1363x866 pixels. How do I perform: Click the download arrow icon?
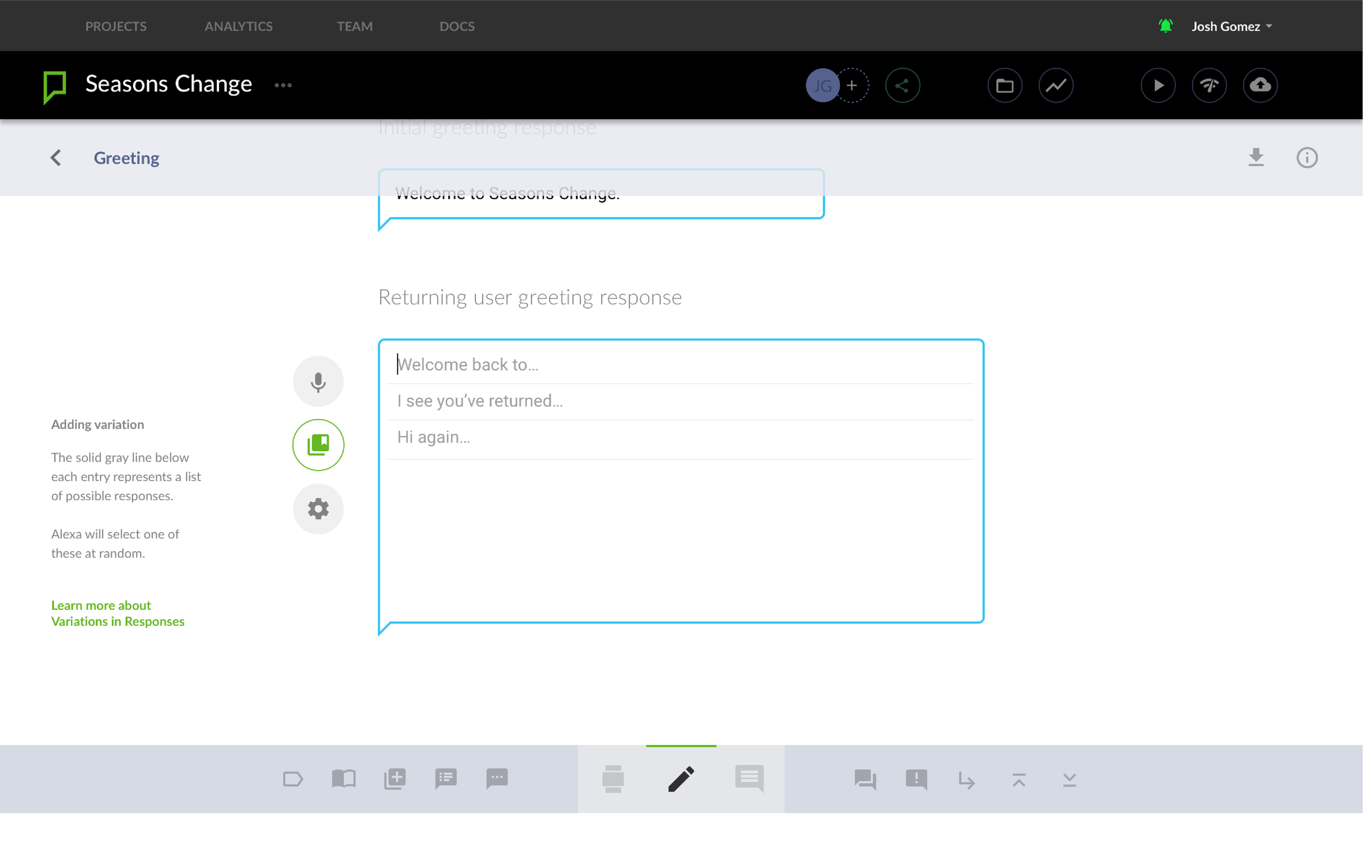point(1256,158)
